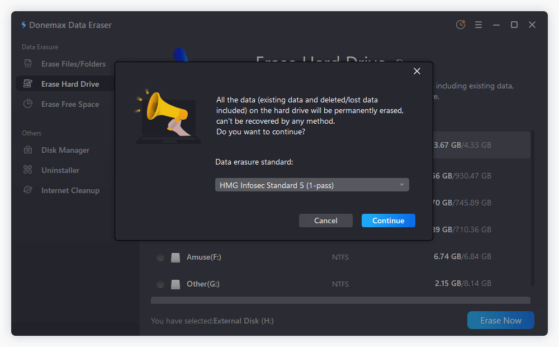Open the clock history icon in title bar
The image size is (559, 347).
coord(461,25)
